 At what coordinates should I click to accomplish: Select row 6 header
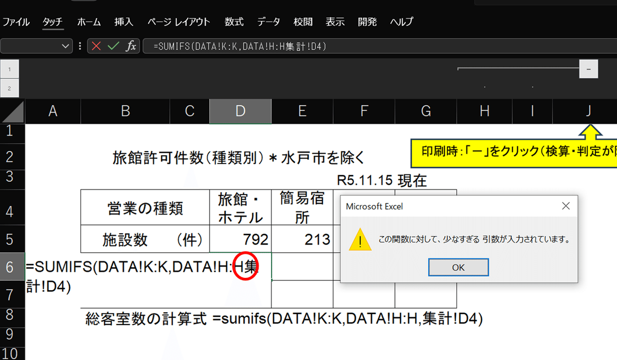(12, 267)
